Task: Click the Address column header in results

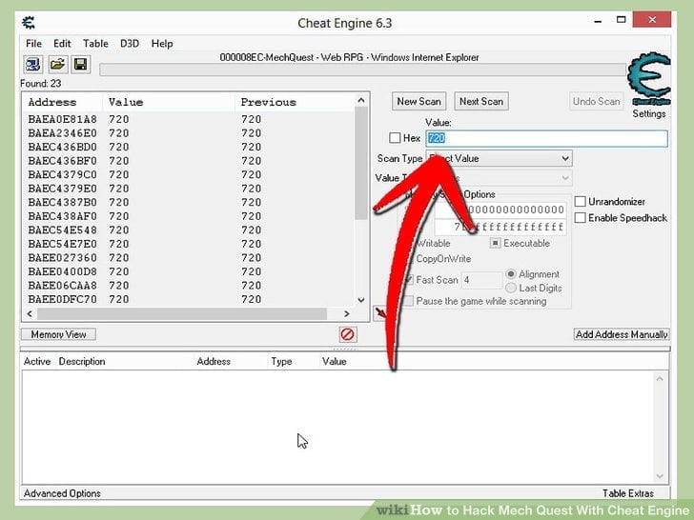Action: tap(52, 102)
